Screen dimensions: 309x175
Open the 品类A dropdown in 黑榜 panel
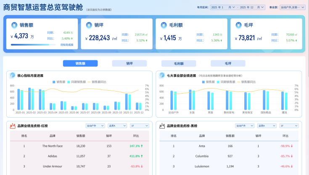(x=267, y=126)
